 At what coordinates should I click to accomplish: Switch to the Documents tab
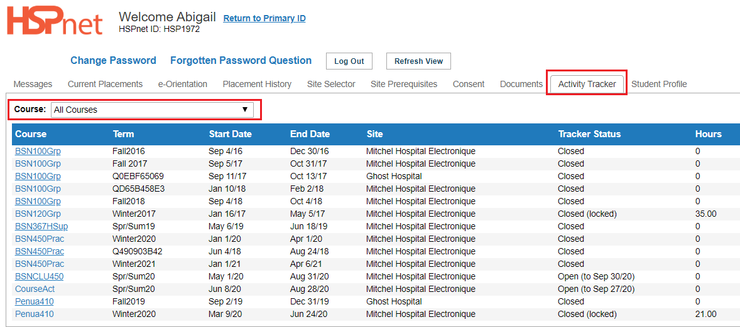521,84
